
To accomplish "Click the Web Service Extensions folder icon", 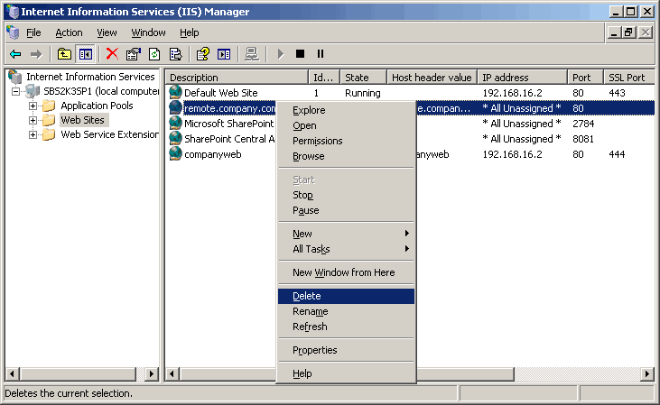I will click(49, 134).
